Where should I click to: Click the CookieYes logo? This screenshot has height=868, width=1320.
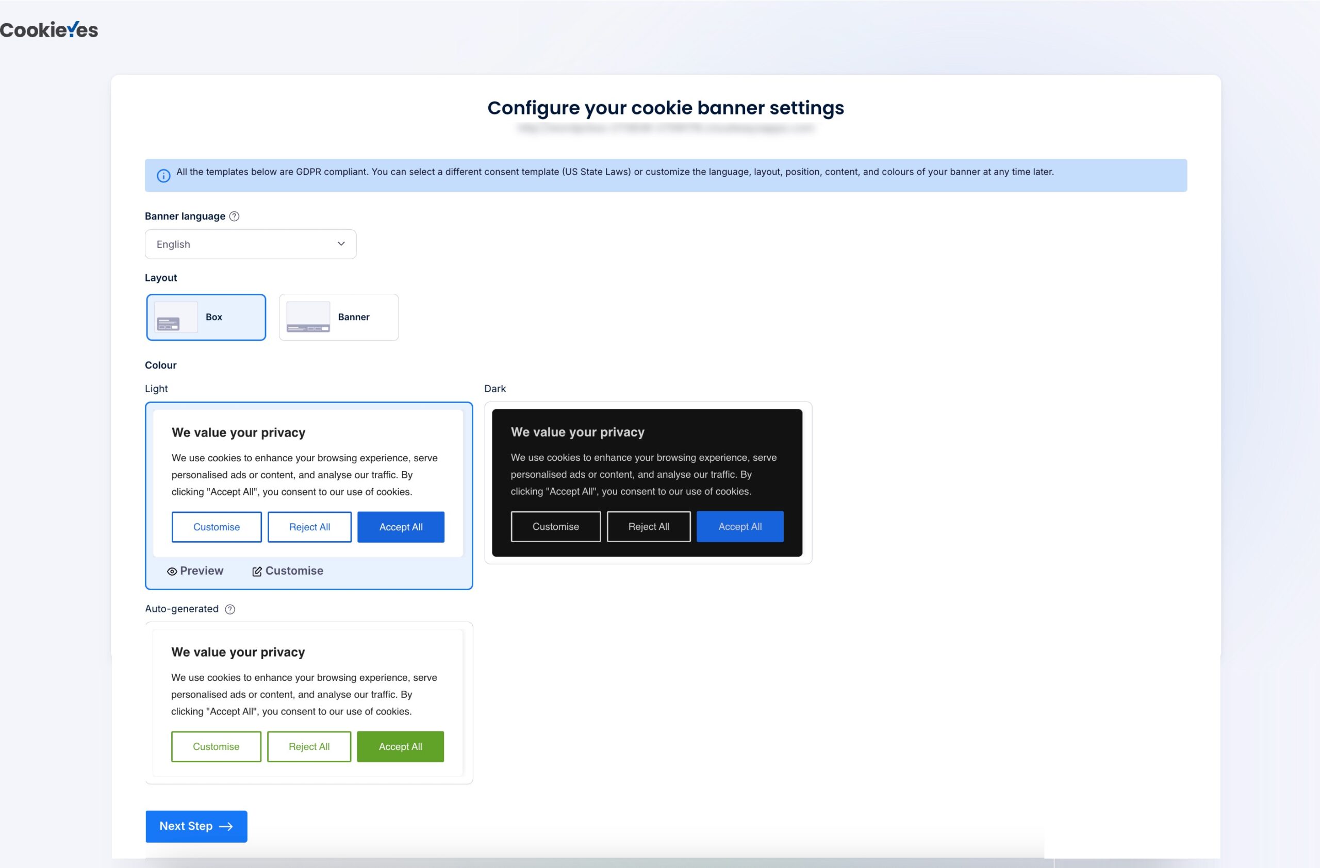[49, 30]
